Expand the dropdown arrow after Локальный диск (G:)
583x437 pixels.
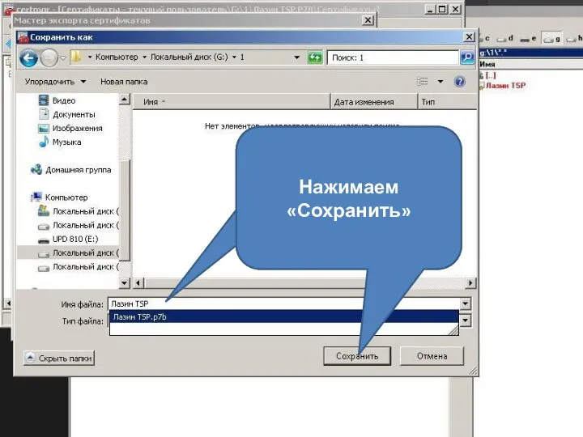pos(234,57)
